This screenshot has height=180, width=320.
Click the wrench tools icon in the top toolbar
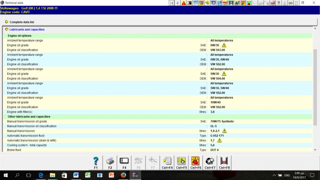(x=195, y=3)
